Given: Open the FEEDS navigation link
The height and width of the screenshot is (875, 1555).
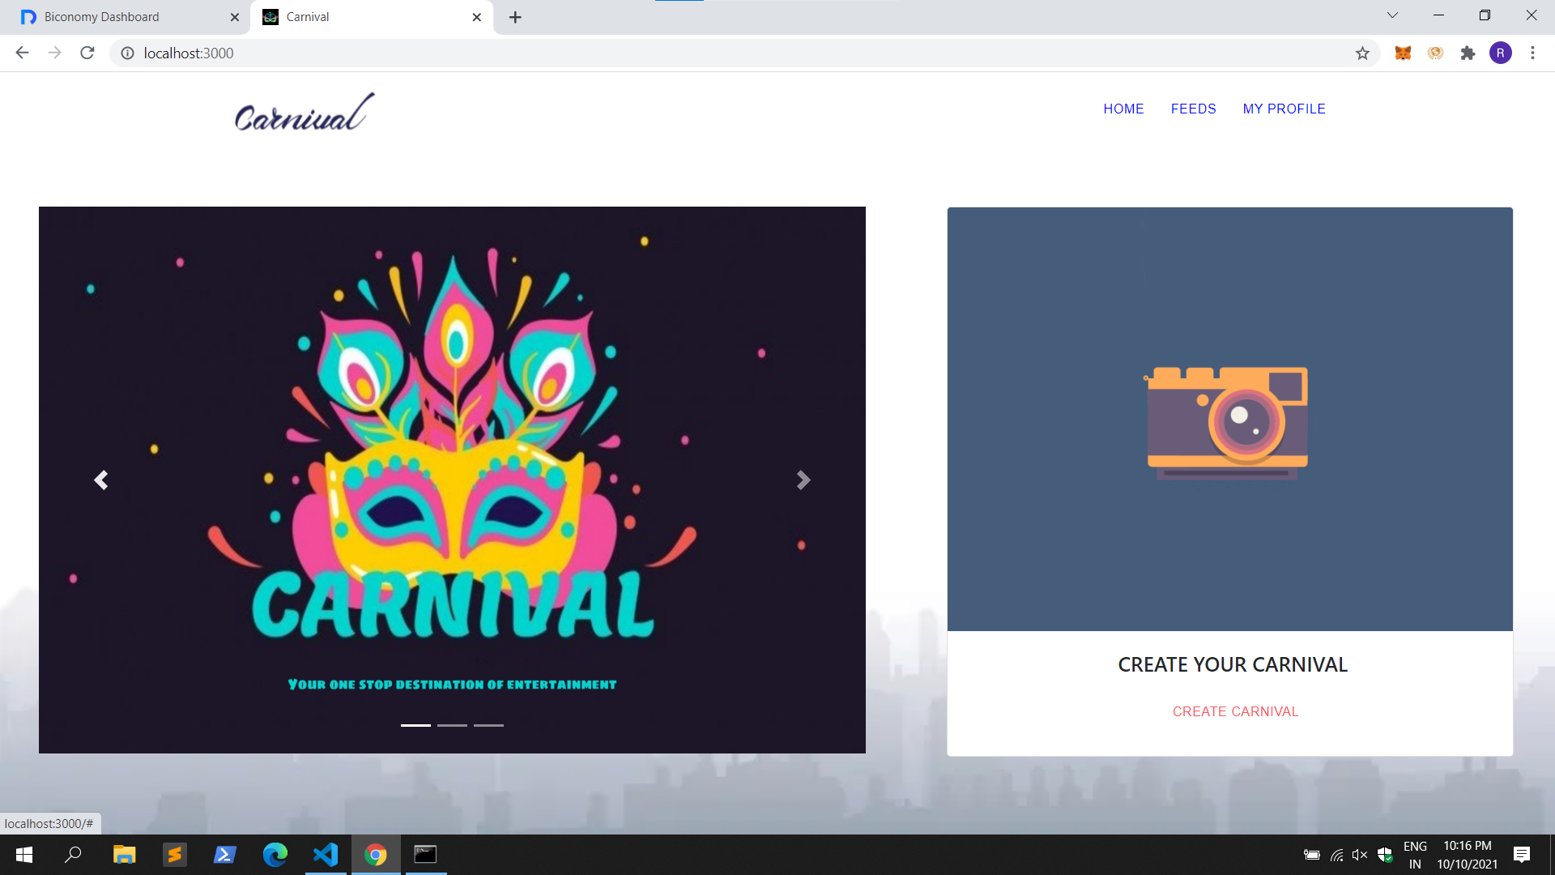Looking at the screenshot, I should (1193, 109).
